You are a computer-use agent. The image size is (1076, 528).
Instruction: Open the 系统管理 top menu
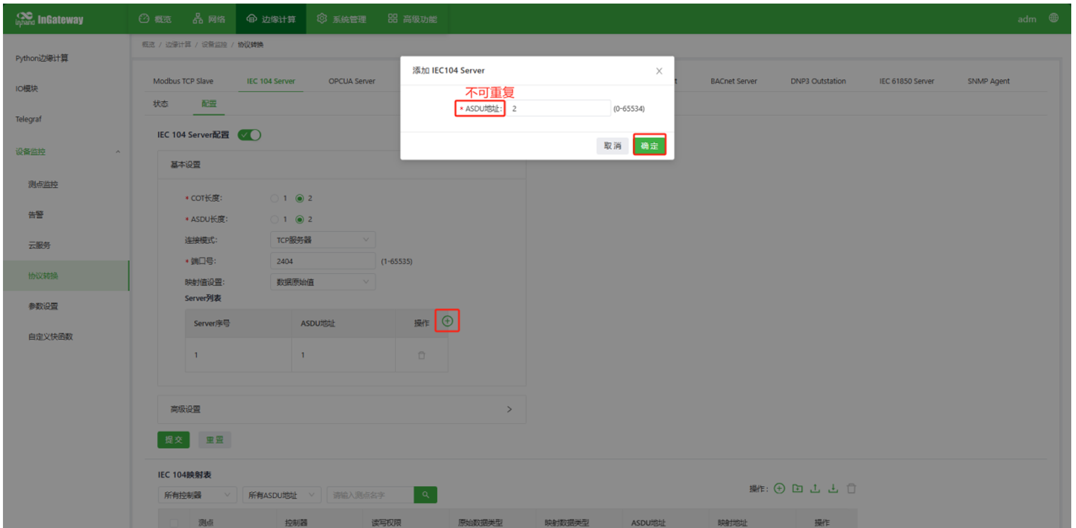[x=341, y=19]
